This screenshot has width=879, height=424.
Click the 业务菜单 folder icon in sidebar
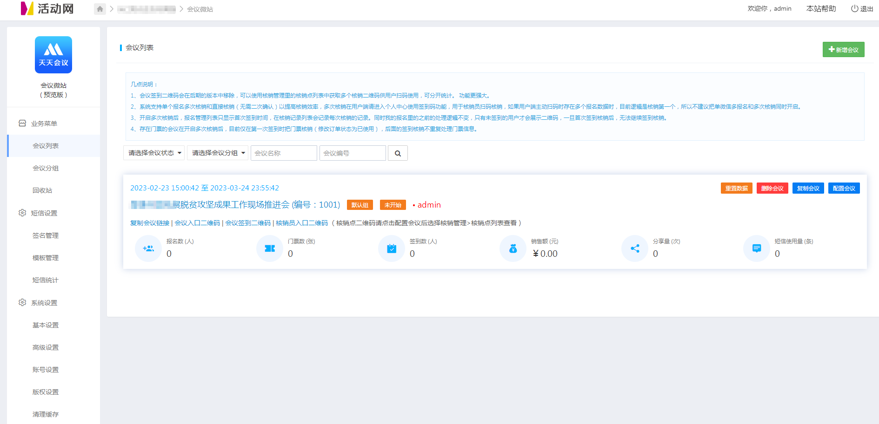point(22,122)
